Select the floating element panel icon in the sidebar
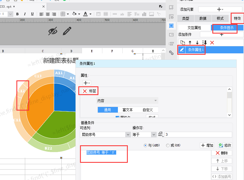244x180 pixels. (171, 26)
